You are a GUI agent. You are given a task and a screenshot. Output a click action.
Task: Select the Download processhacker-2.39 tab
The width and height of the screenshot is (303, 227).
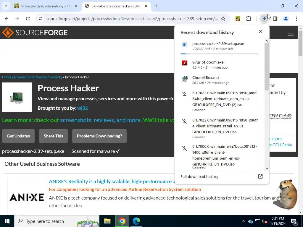tap(116, 6)
